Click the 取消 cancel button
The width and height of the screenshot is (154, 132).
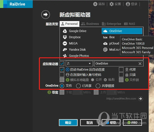[89, 123]
